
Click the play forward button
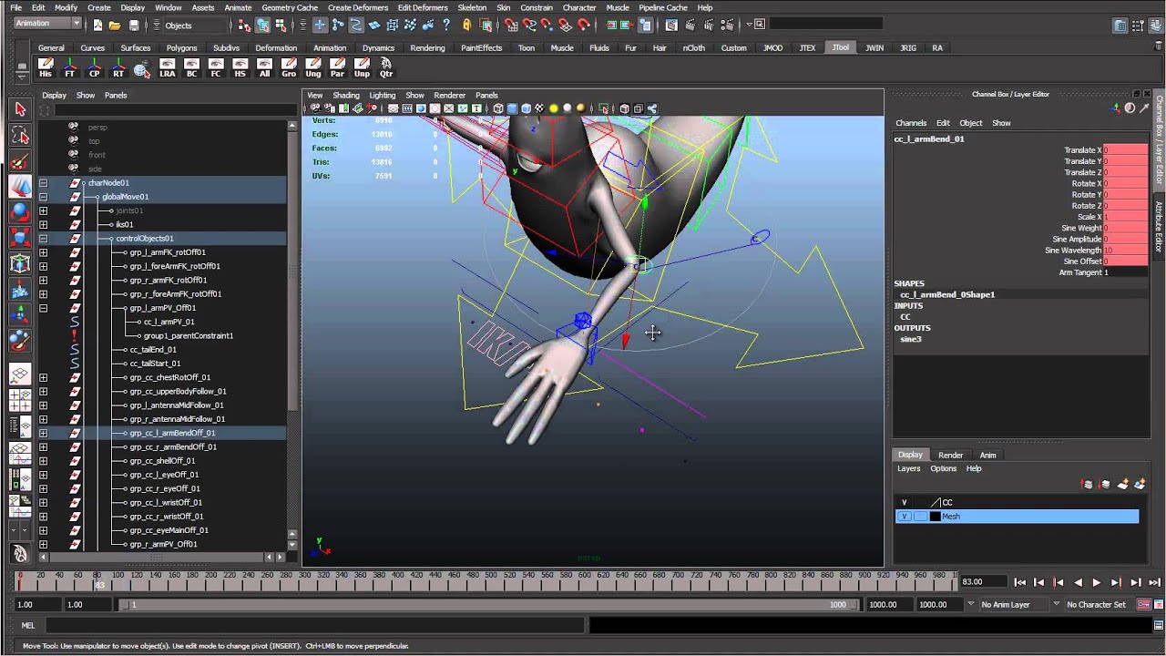point(1097,582)
